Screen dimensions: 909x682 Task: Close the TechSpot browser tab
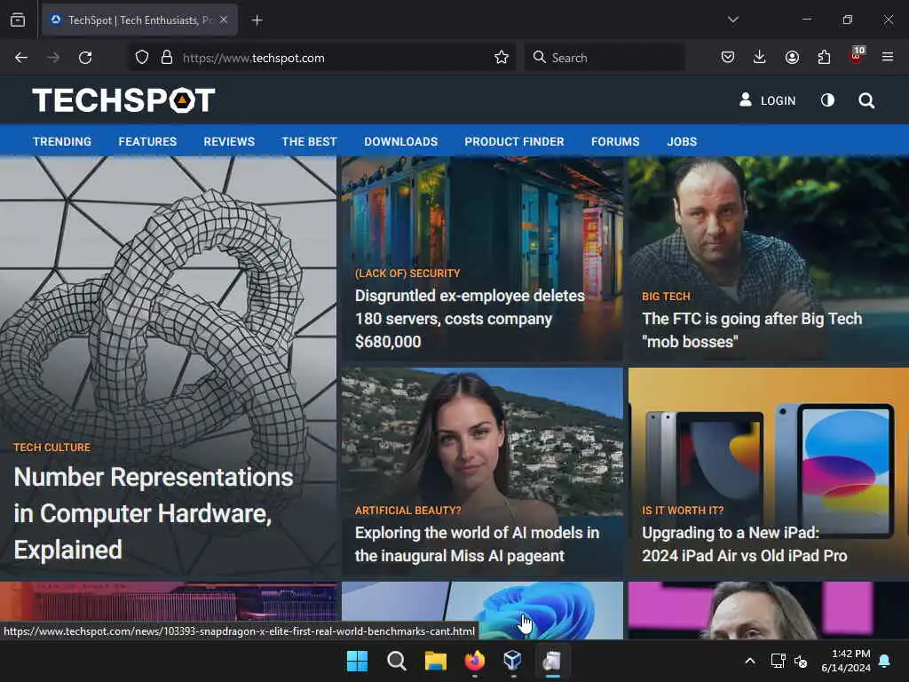(x=224, y=20)
